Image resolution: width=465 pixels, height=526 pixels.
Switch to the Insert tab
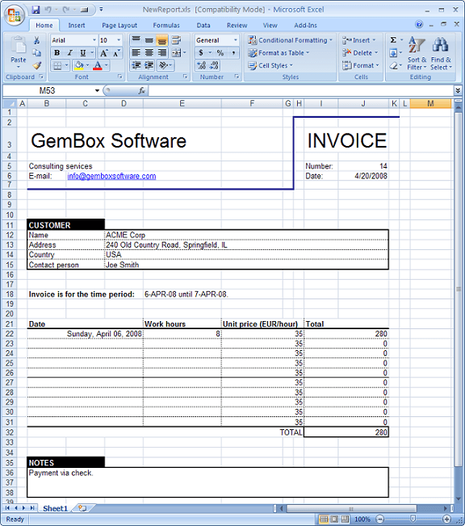(x=77, y=25)
